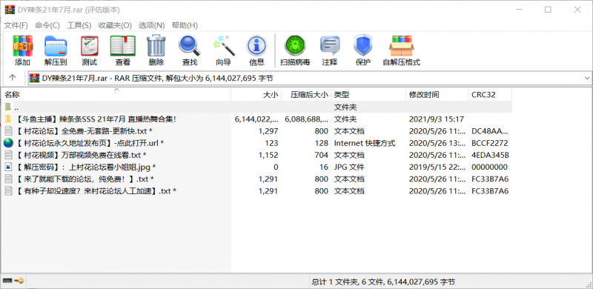Open the 工具(S) menu
The image size is (593, 289).
[x=79, y=25]
